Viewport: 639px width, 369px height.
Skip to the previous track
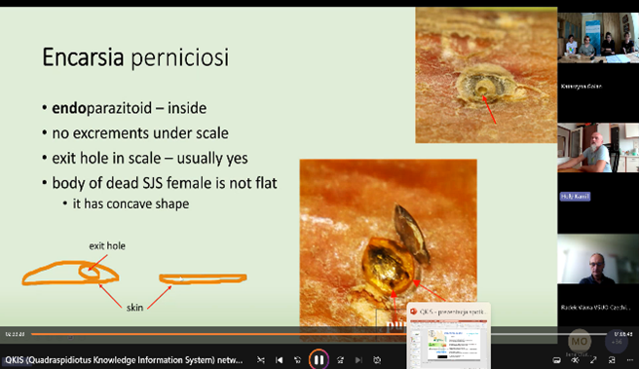coord(280,360)
